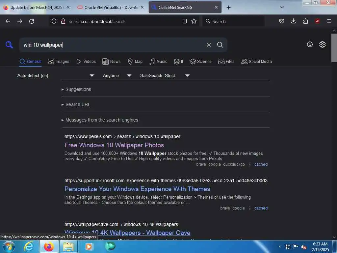Switch to Videos category

[86, 62]
